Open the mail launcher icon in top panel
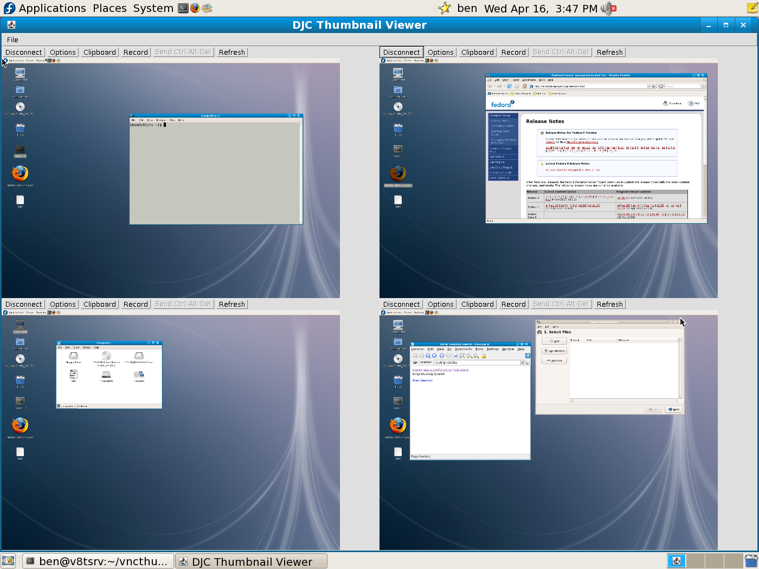 (x=207, y=8)
